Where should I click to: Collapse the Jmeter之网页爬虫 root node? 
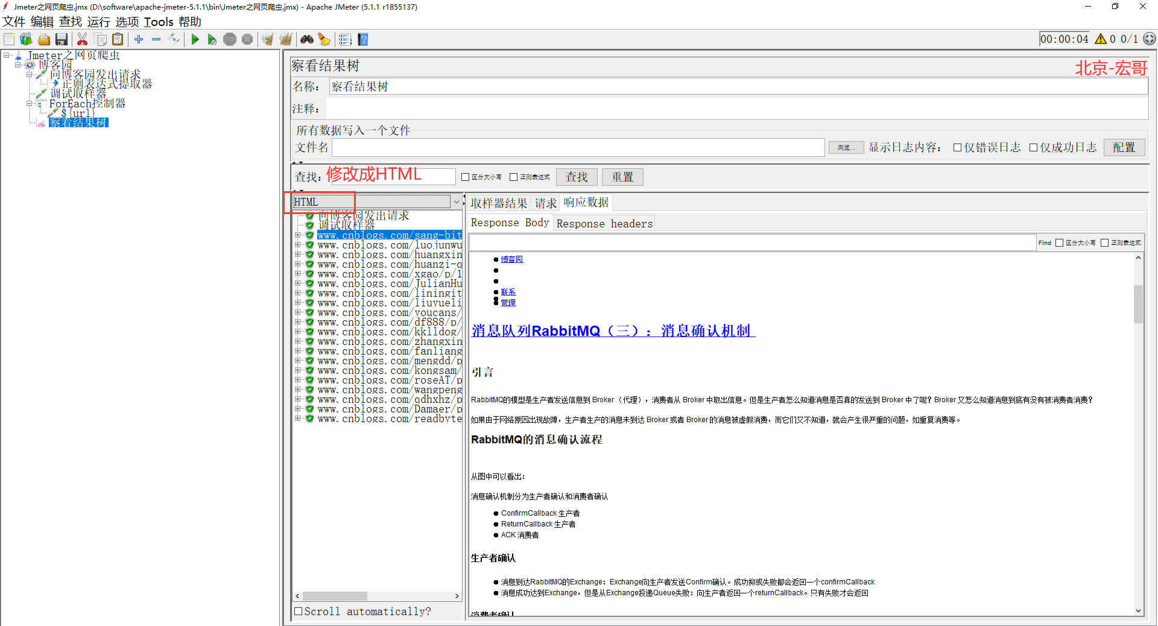tap(7, 55)
